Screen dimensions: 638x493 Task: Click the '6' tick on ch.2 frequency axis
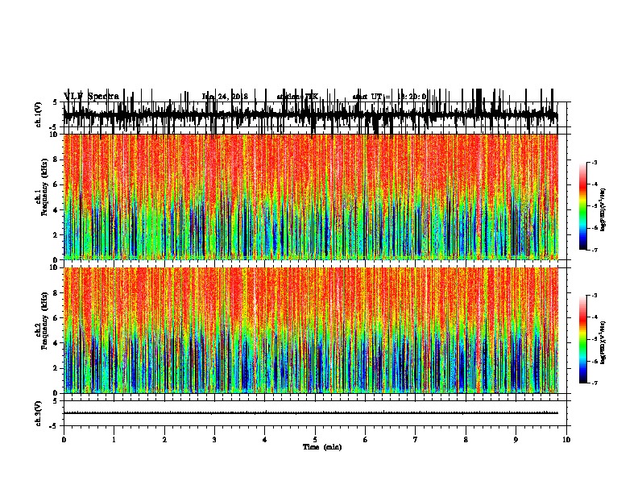(56, 318)
